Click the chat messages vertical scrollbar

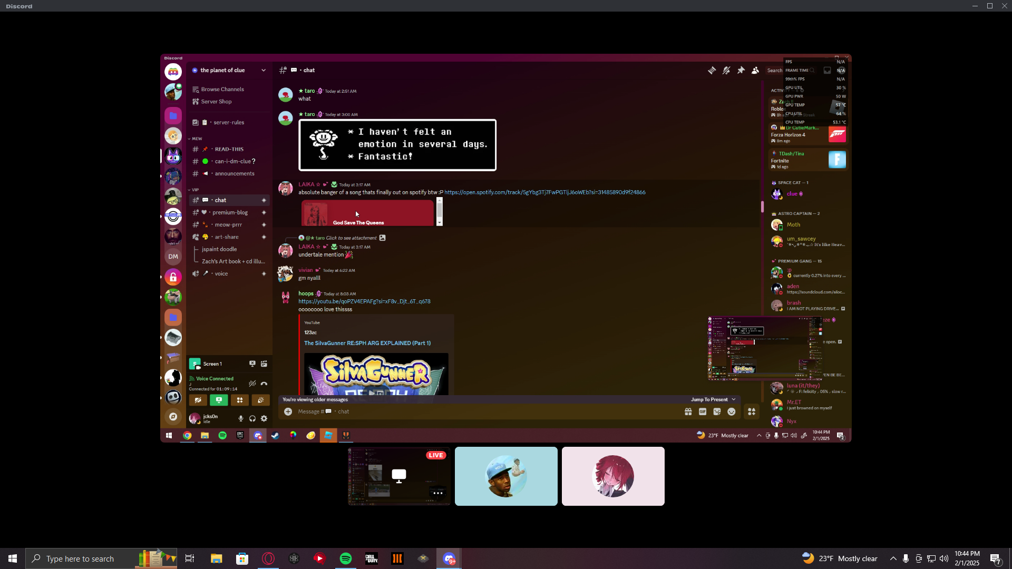[x=762, y=207]
